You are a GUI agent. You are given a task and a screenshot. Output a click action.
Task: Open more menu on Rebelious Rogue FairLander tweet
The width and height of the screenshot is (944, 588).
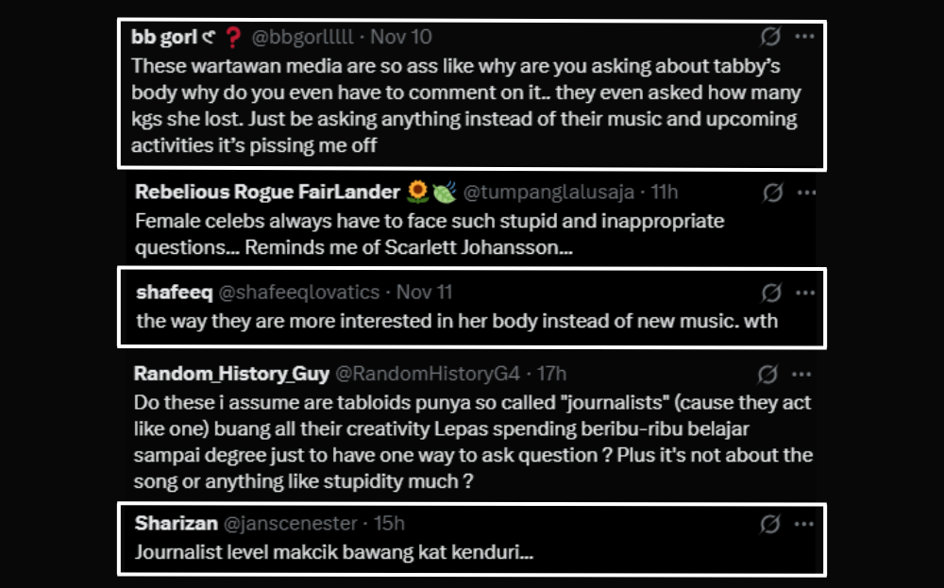(805, 193)
